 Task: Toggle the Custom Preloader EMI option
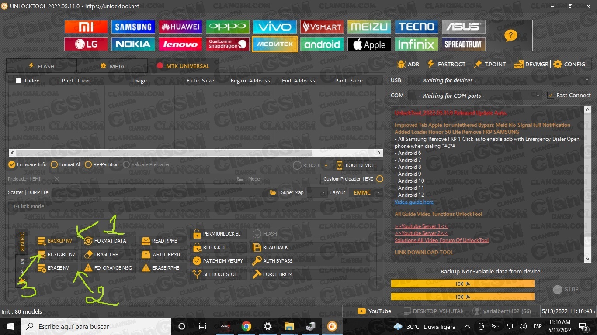[380, 179]
